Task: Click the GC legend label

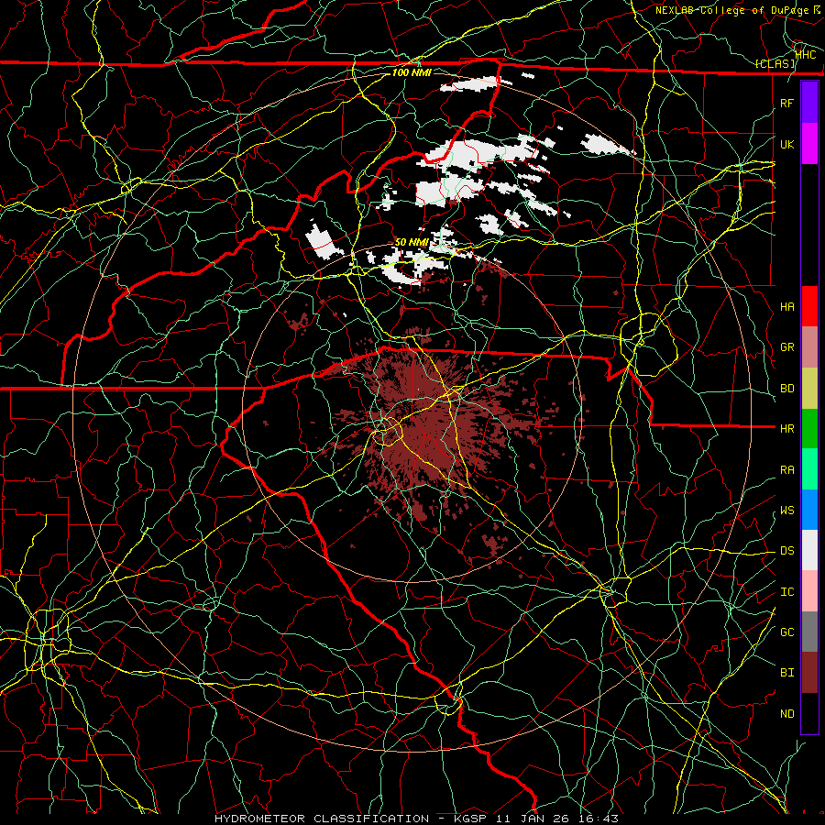Action: [x=786, y=632]
